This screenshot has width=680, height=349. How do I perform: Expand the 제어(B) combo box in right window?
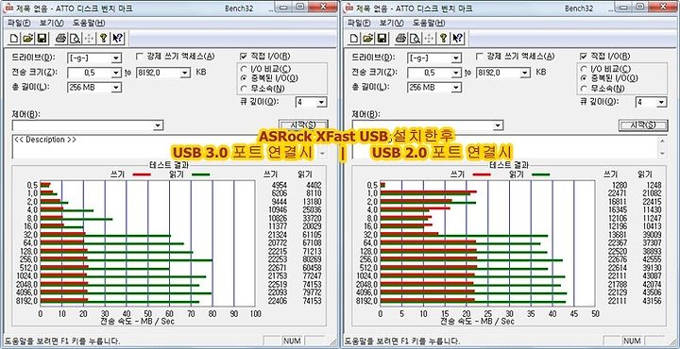pos(498,125)
